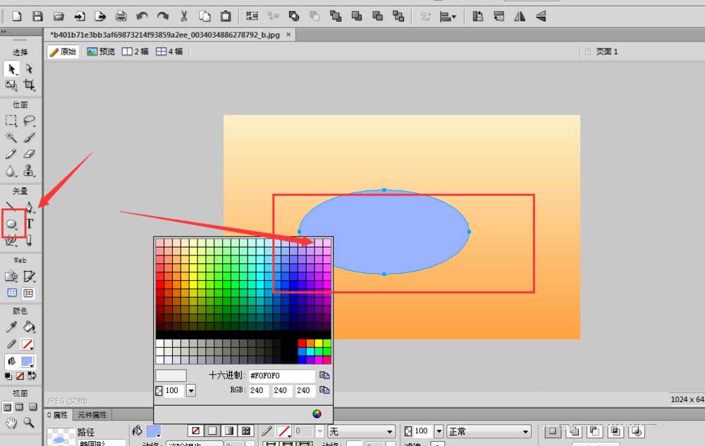Select the Text tool

(x=29, y=224)
